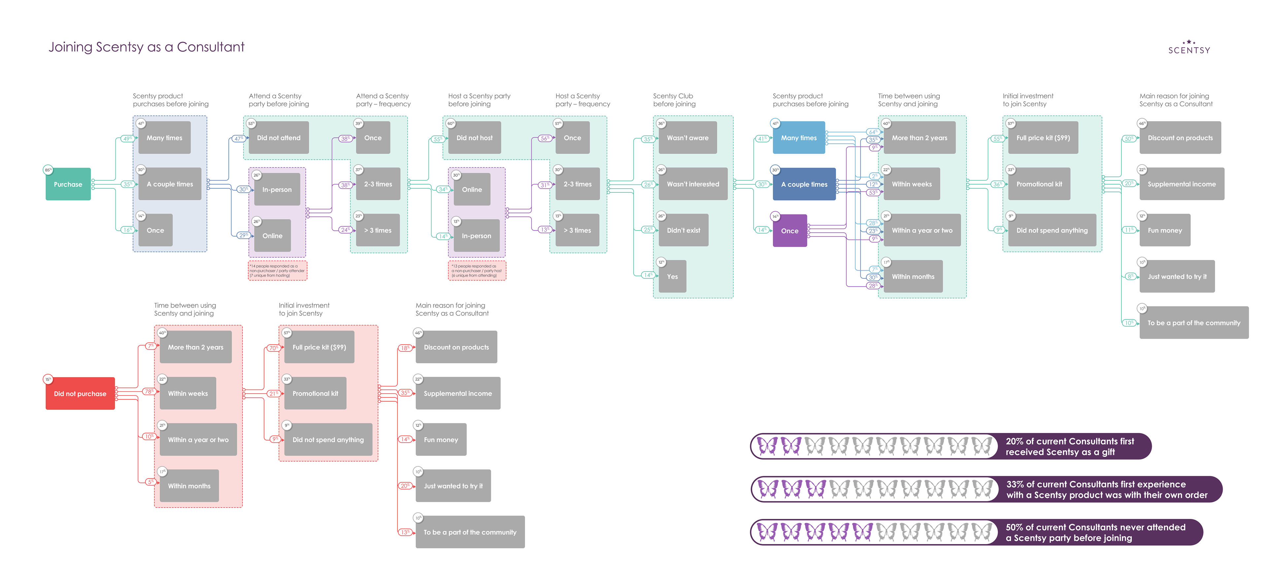Click the red footnote about 14 people responded
Screen dimensions: 1267x577
coord(277,271)
